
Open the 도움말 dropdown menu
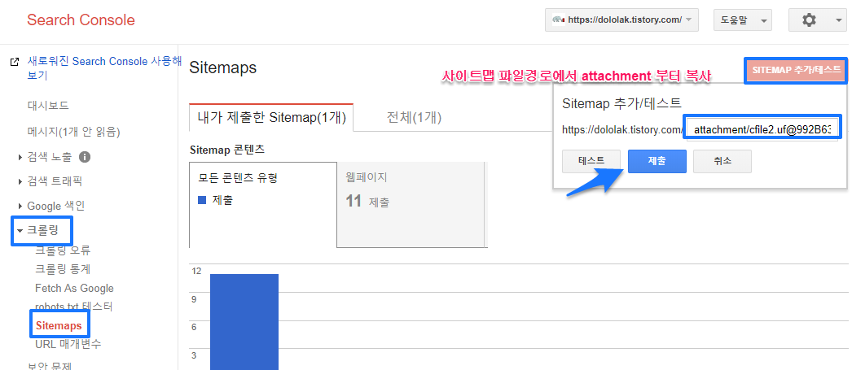tap(743, 20)
